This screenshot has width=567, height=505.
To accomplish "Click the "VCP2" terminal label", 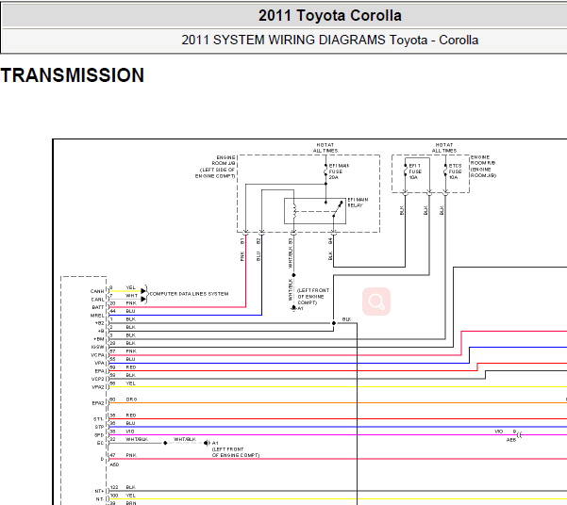I will 97,380.
